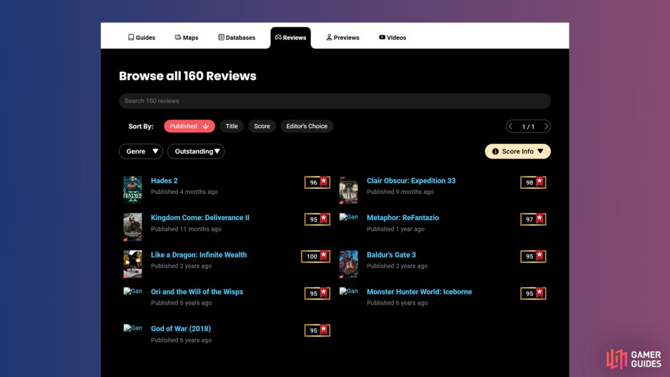Click Baldur's Gate 3 score badge
The width and height of the screenshot is (670, 377).
point(533,256)
